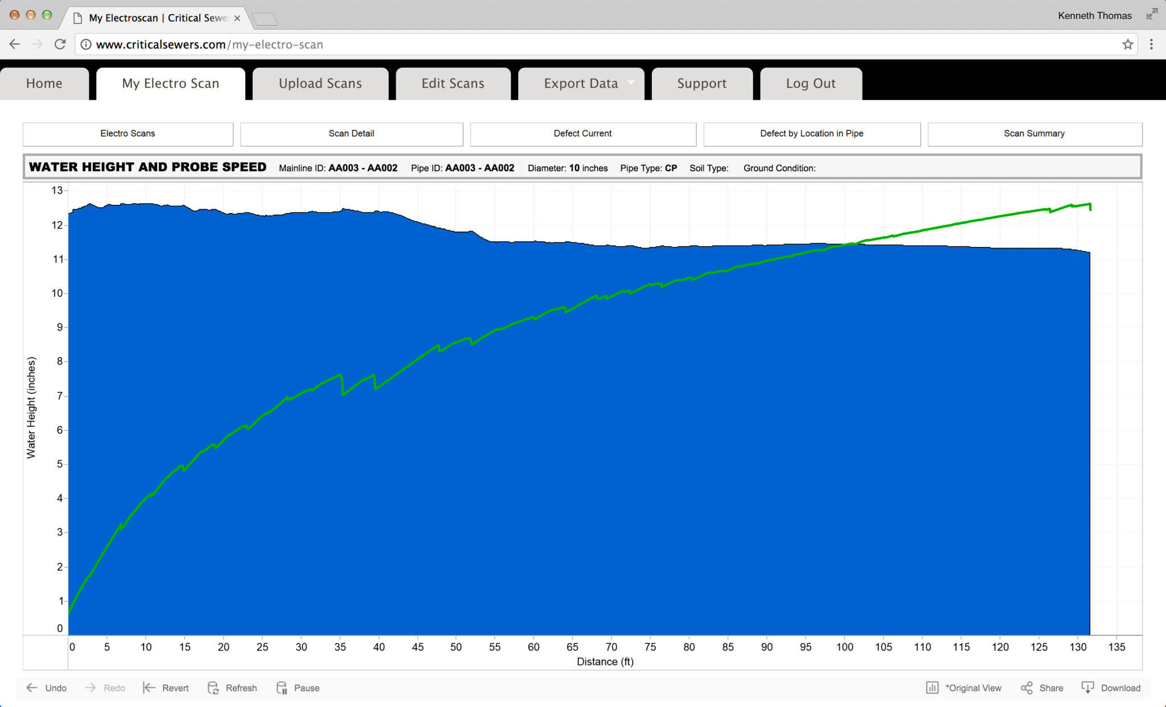
Task: Select the Edit Scans tab
Action: tap(453, 83)
